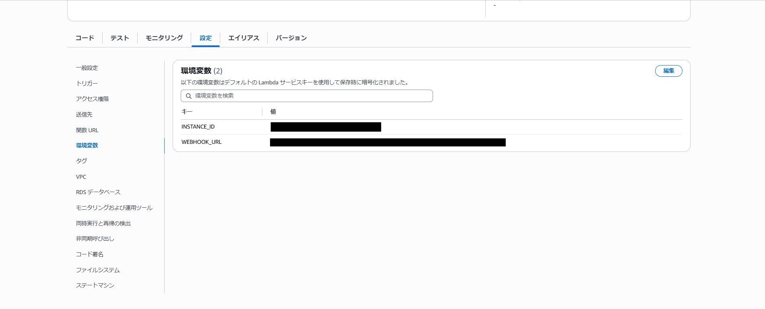Go to ファイルシステム settings
This screenshot has width=765, height=309.
coord(98,270)
